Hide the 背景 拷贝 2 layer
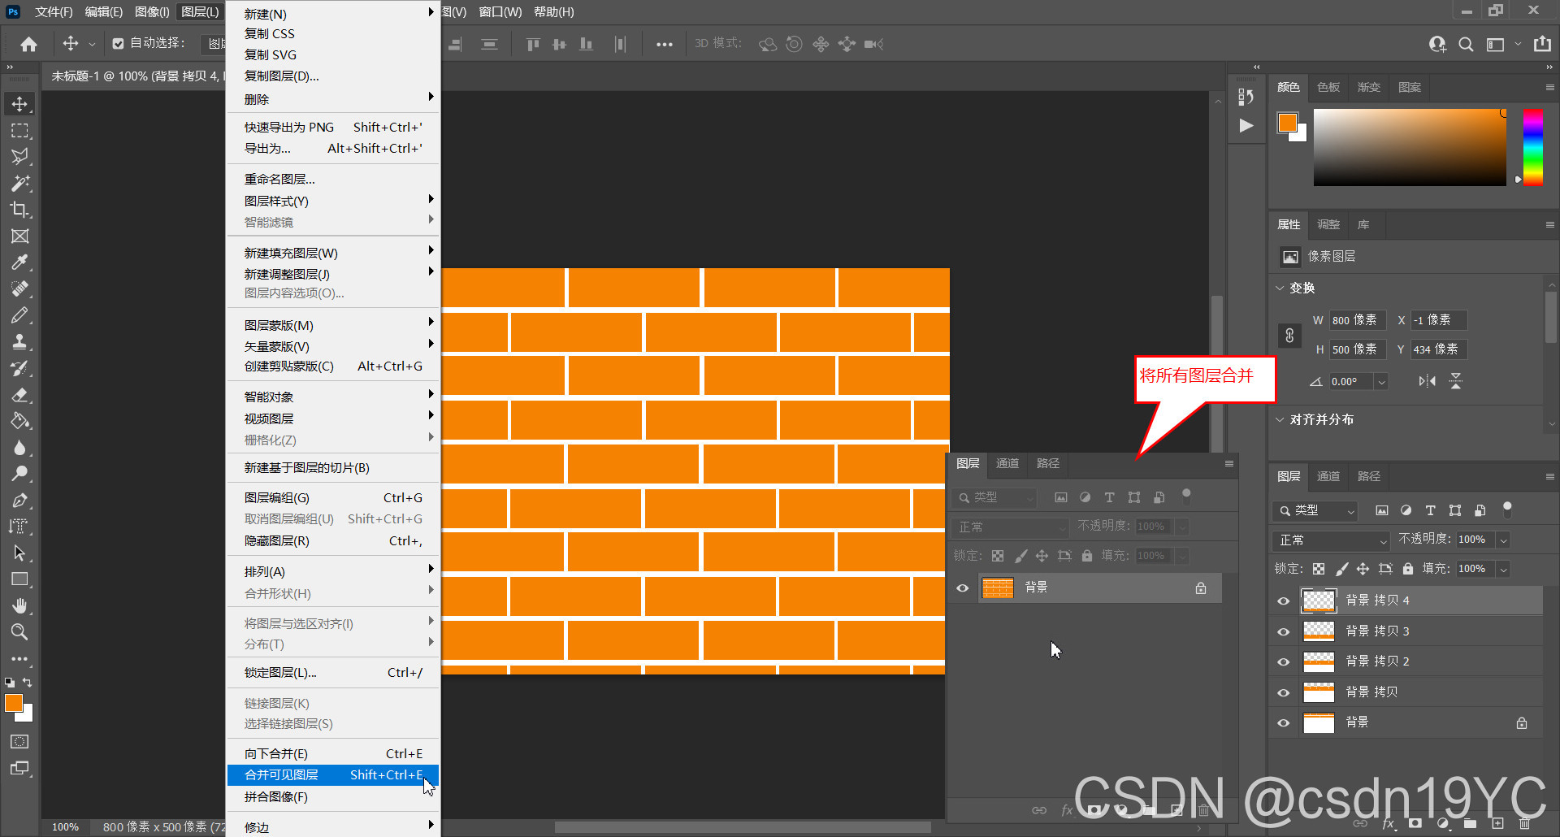 1284,662
